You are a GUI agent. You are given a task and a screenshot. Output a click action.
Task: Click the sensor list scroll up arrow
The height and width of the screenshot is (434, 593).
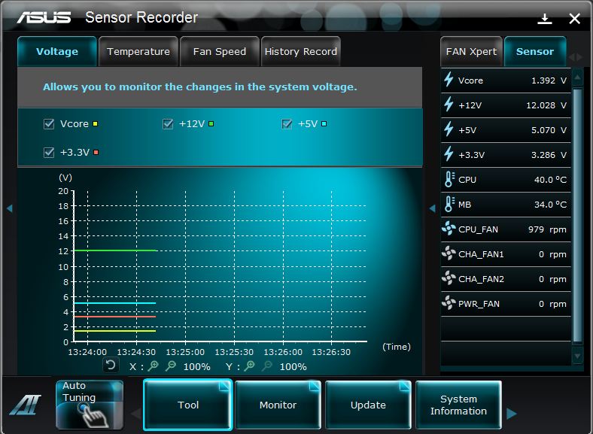(577, 78)
